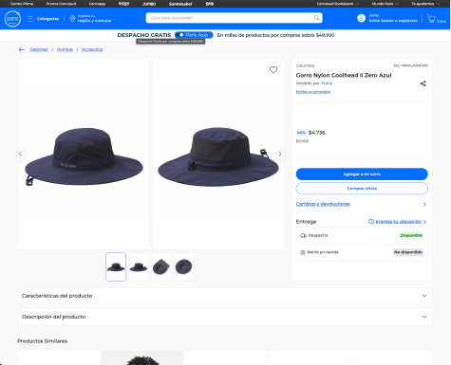Screen dimensions: 451x365
Task: Click Disponible status for Despacho
Action: [411, 235]
